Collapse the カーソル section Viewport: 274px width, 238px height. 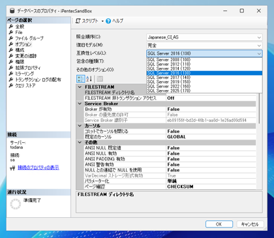tap(80, 126)
